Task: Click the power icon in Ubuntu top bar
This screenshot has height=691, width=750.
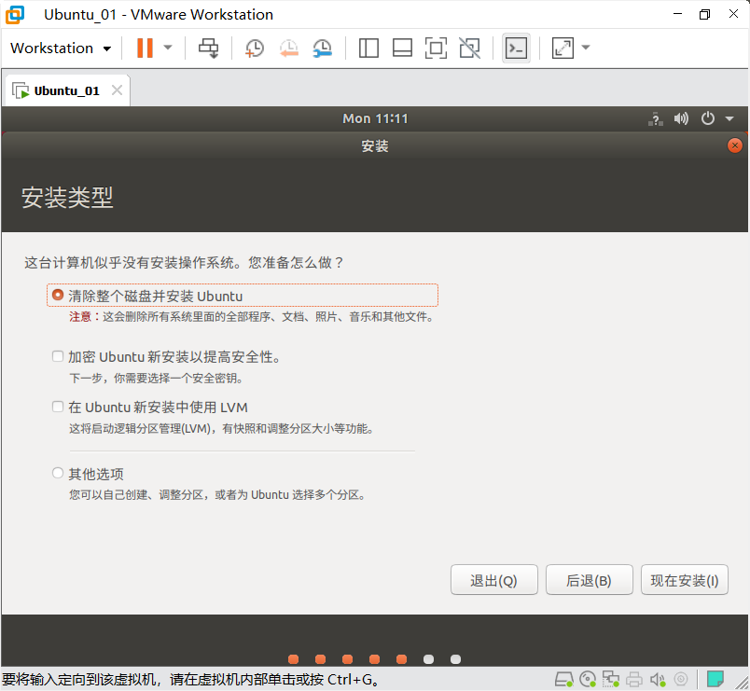Action: [708, 118]
